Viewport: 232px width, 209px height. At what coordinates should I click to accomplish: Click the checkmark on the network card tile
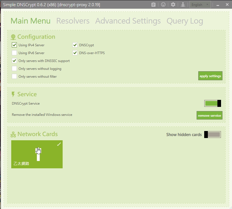(x=59, y=144)
